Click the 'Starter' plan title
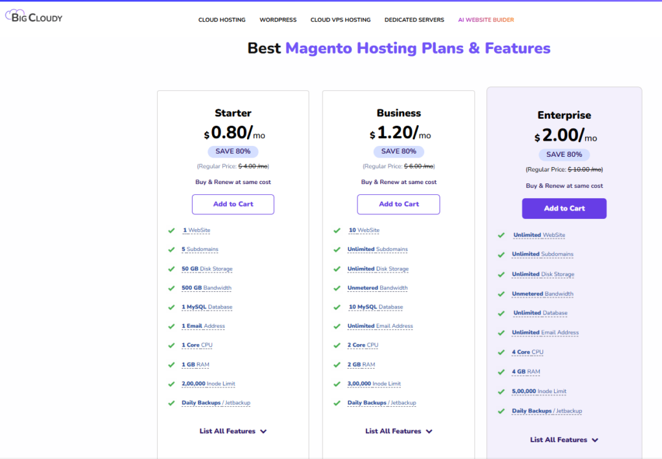662x459 pixels. [x=233, y=113]
